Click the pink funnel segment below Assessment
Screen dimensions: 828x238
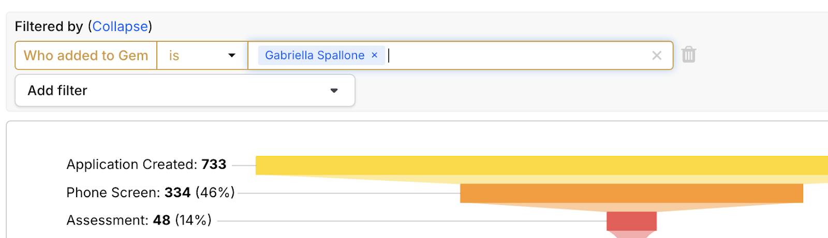[631, 234]
